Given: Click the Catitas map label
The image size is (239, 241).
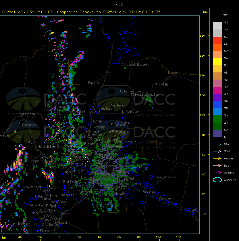Looking at the screenshot, I should 149,191.
